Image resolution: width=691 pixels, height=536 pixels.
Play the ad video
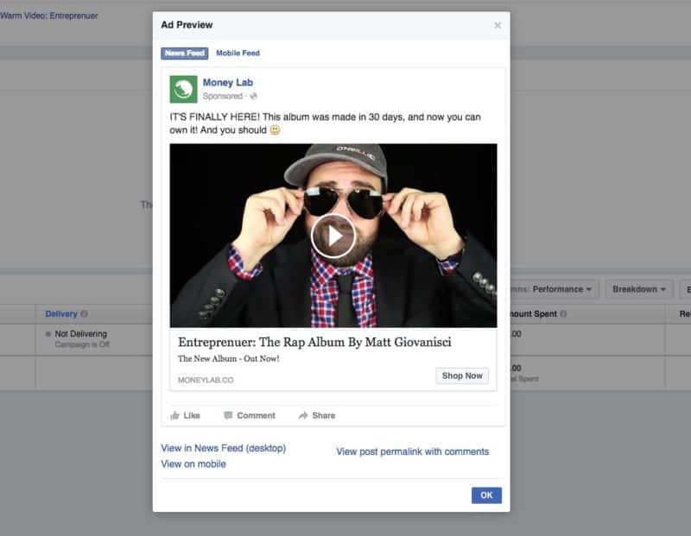pos(333,236)
